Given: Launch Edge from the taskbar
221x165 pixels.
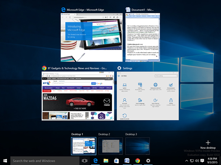Looking at the screenshot, I should 95,161.
